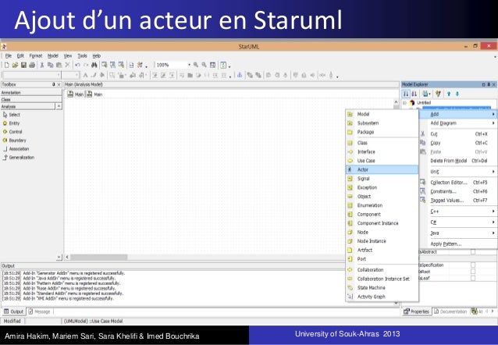
Task: Click the Undo arrow toolbar icon
Action: coord(77,65)
